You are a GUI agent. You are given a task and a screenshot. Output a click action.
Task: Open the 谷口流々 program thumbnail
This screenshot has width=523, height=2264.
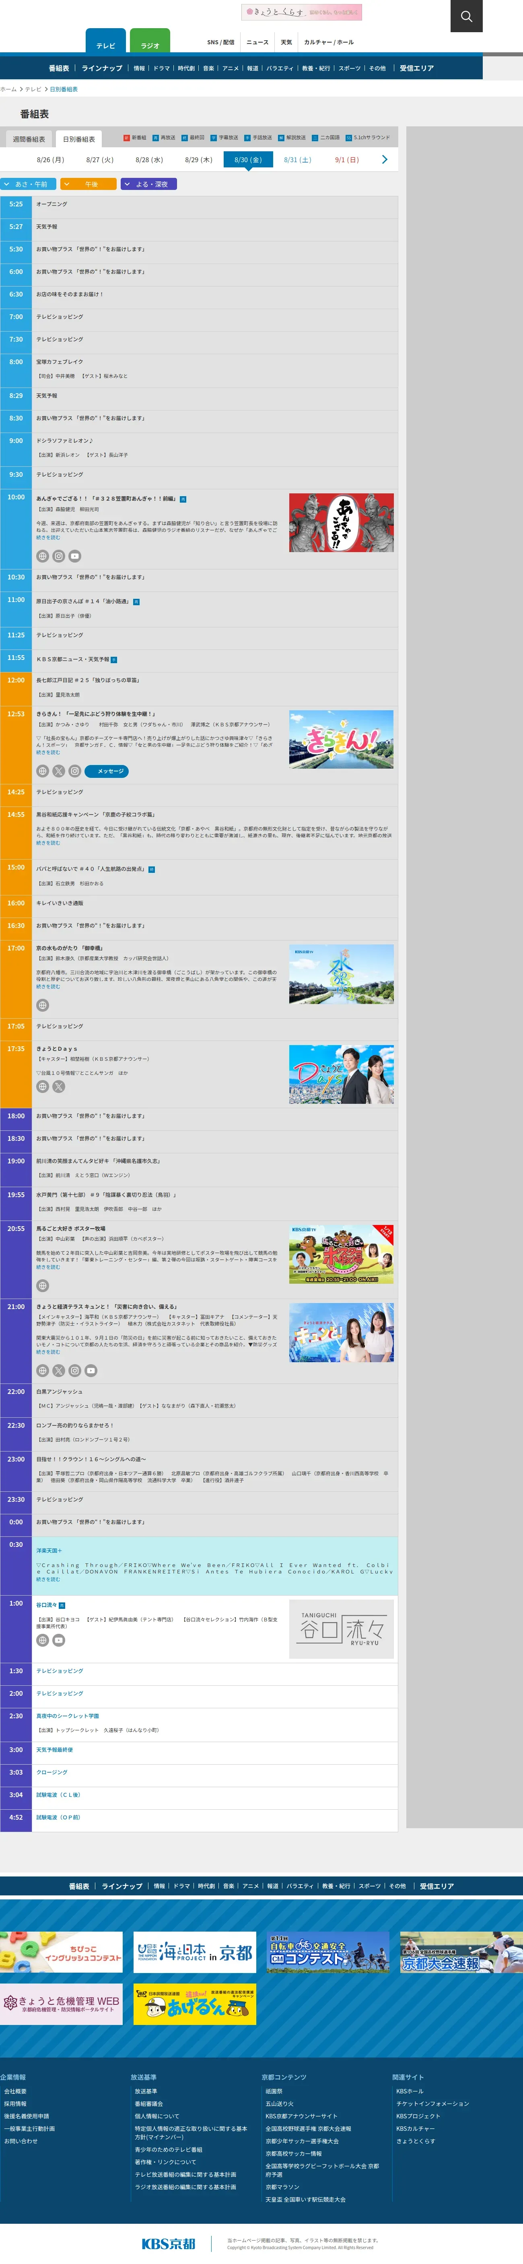point(341,1629)
